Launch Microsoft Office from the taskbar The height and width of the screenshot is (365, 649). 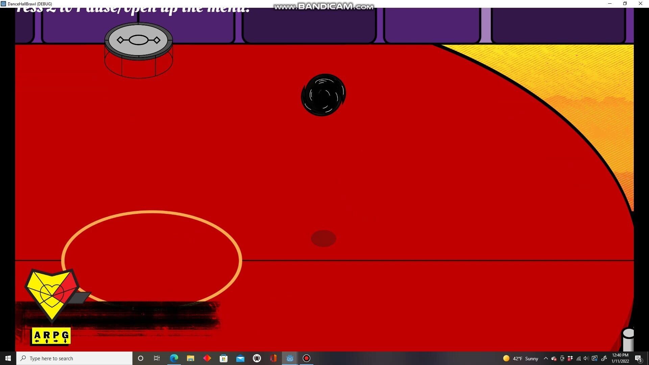273,358
